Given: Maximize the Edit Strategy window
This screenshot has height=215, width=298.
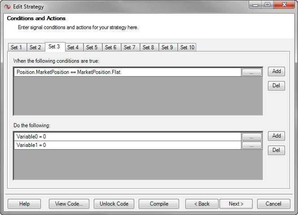Looking at the screenshot, I should tap(267, 5).
